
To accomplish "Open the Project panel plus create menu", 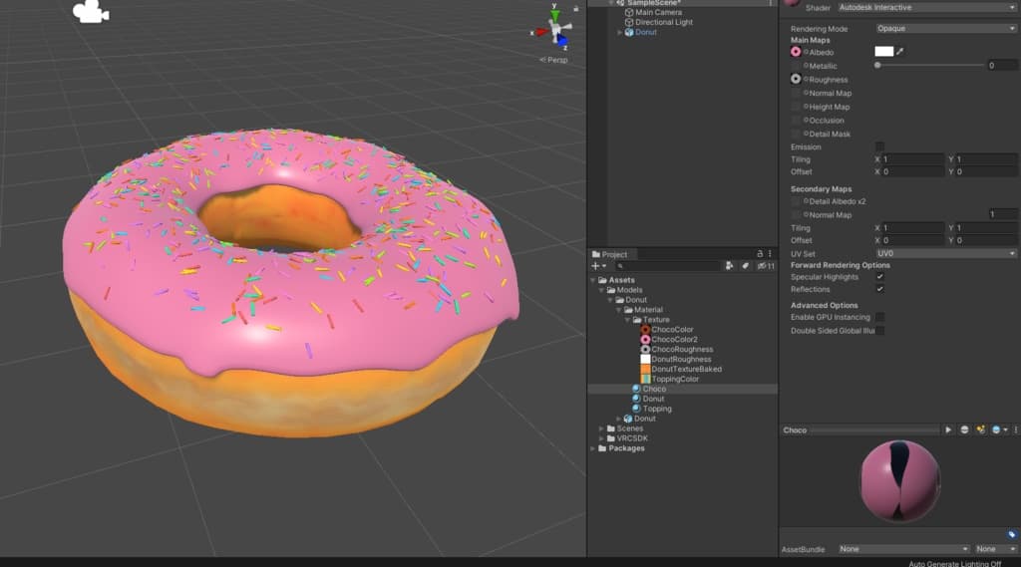I will [x=598, y=266].
